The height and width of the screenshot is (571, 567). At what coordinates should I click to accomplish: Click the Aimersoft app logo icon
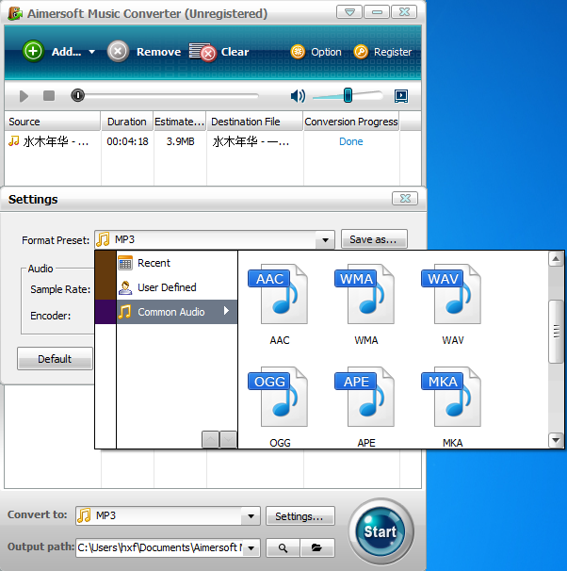click(15, 13)
